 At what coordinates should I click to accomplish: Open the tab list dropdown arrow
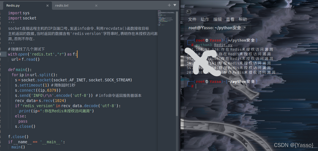175,5
